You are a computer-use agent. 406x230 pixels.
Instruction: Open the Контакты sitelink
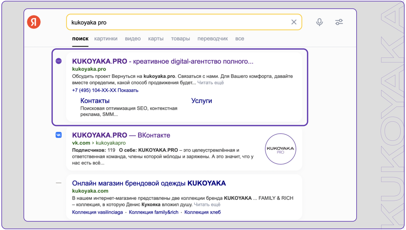pos(95,101)
